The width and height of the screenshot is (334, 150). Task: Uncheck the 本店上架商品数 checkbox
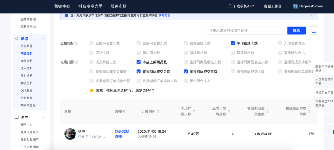[x=139, y=62]
